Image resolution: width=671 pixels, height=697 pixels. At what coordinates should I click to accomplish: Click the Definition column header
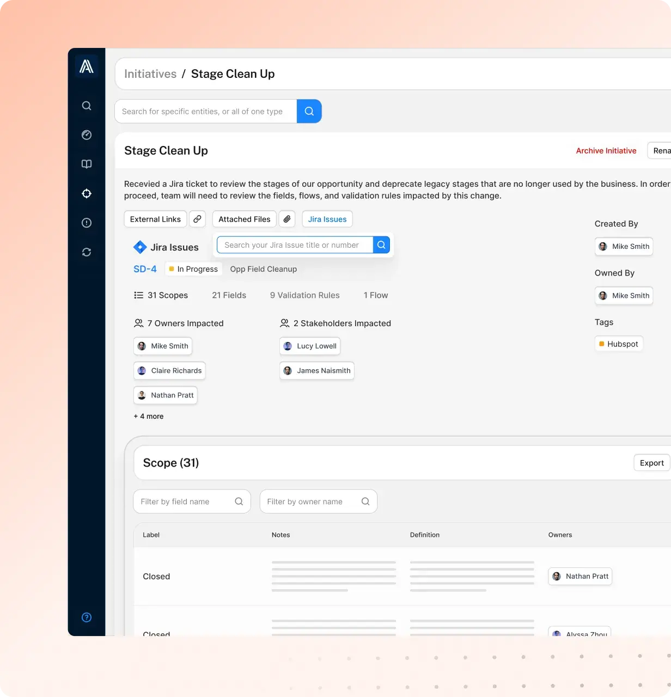point(425,535)
